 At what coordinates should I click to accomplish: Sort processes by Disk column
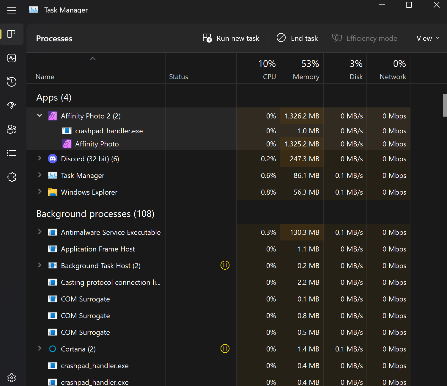345,69
